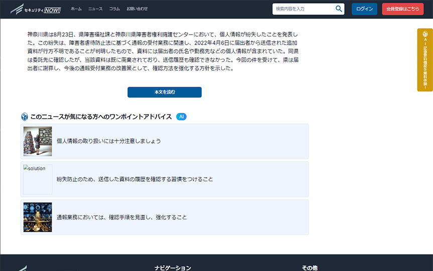The image size is (433, 271).
Task: Click the footer site logo
Action: [x=23, y=268]
